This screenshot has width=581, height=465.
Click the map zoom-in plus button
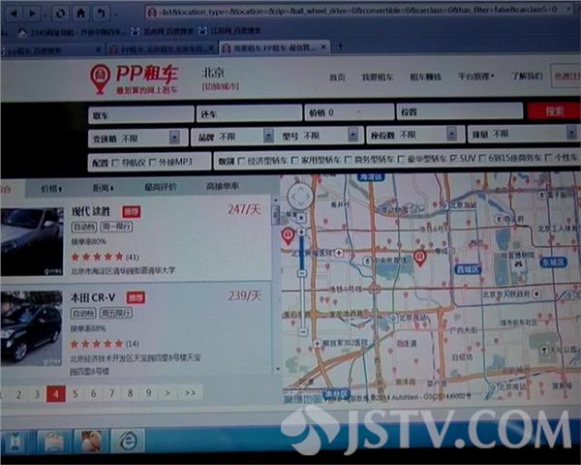[301, 233]
